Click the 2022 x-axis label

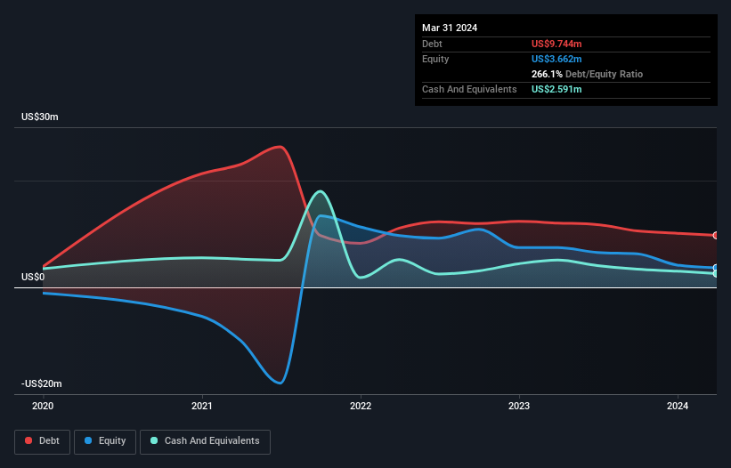(x=361, y=406)
